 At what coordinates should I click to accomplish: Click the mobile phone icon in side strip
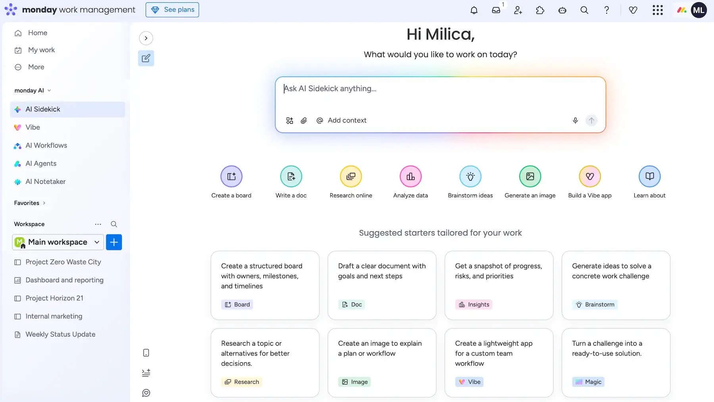click(x=146, y=353)
